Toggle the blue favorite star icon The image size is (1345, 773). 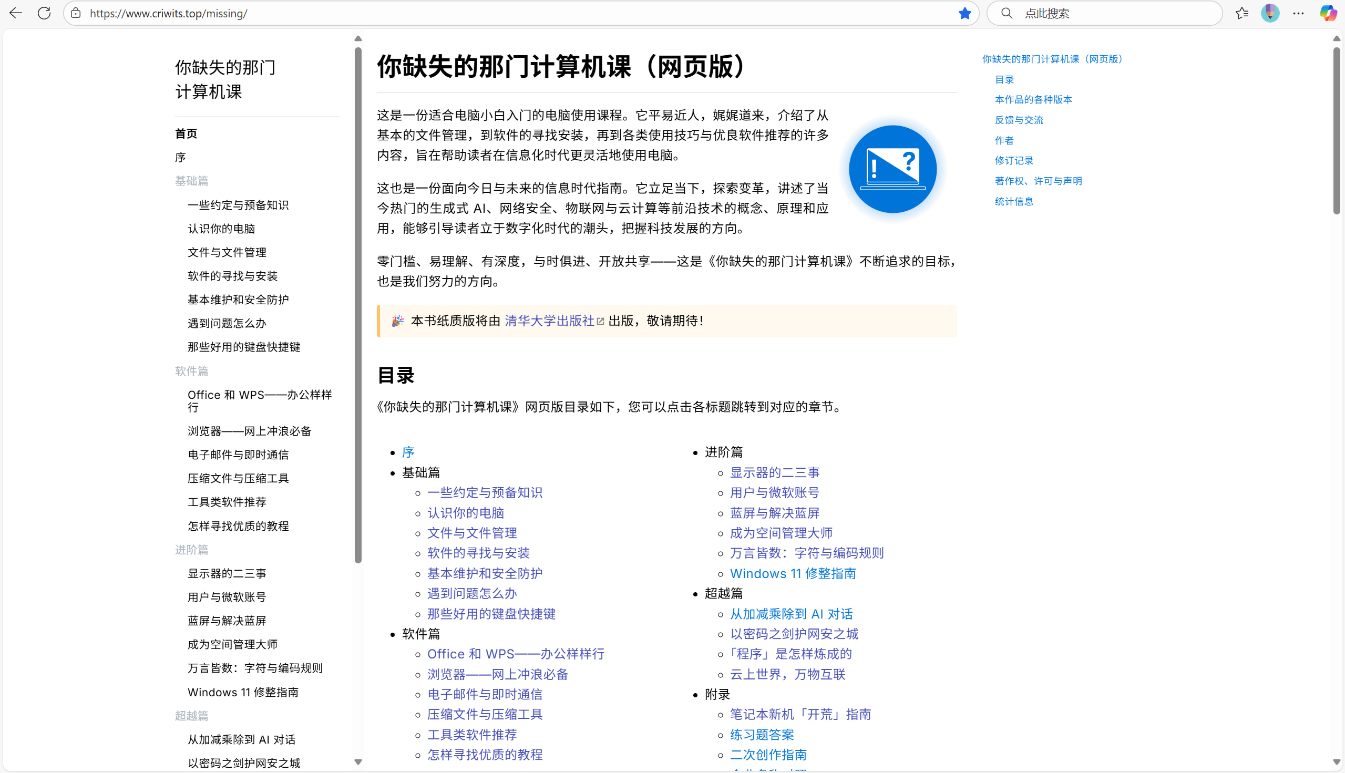point(964,13)
